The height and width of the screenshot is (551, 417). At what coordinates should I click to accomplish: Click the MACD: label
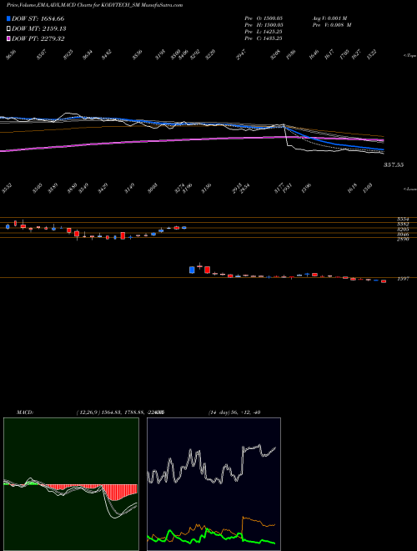coord(25,412)
